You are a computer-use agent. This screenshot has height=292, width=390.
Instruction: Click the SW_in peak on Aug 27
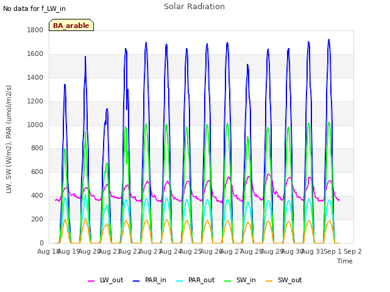click(248, 137)
